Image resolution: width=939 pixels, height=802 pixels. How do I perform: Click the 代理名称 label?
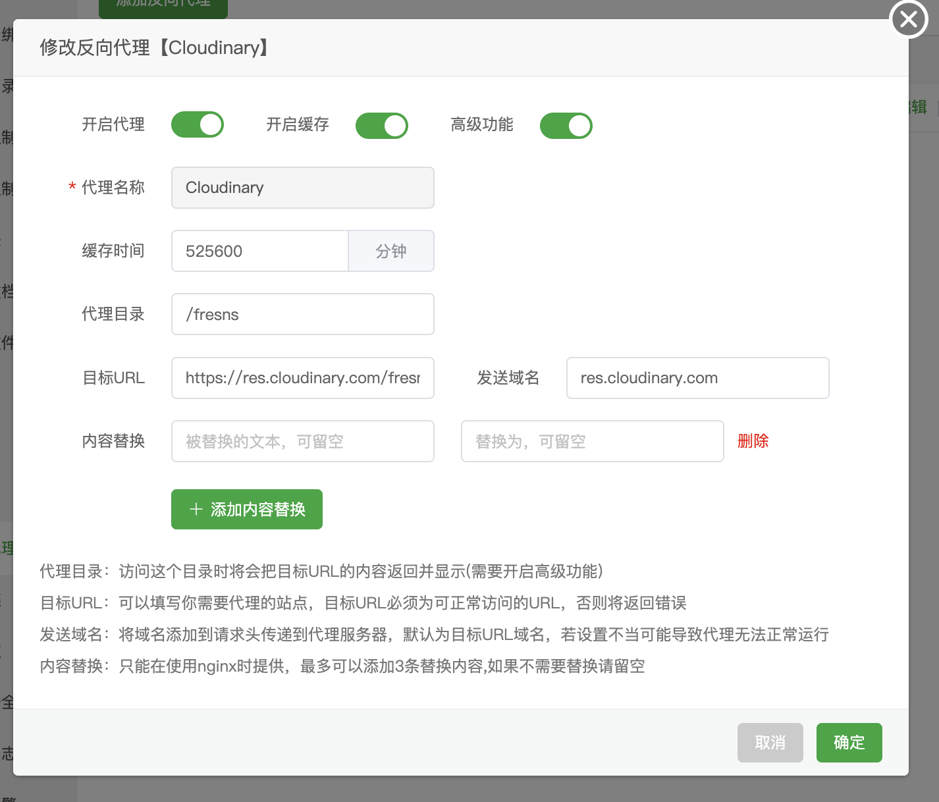coord(113,188)
